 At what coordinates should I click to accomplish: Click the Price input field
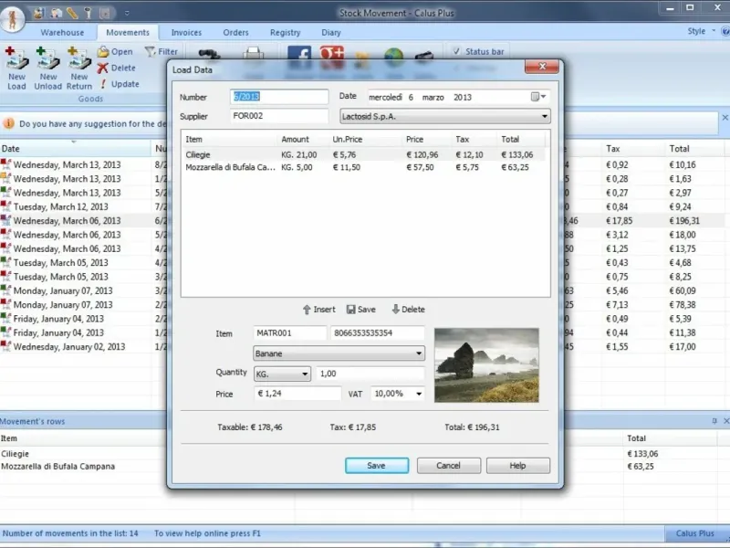coord(297,394)
